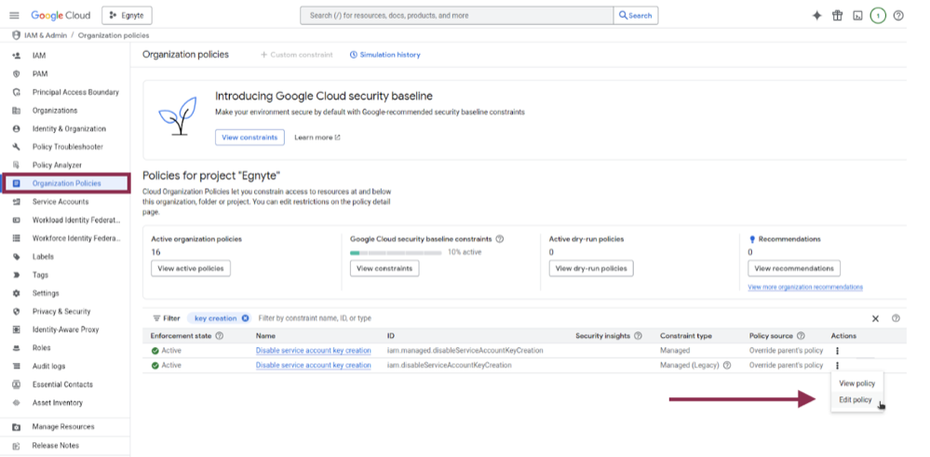The image size is (930, 457).
Task: Open the help question mark icon
Action: [898, 16]
